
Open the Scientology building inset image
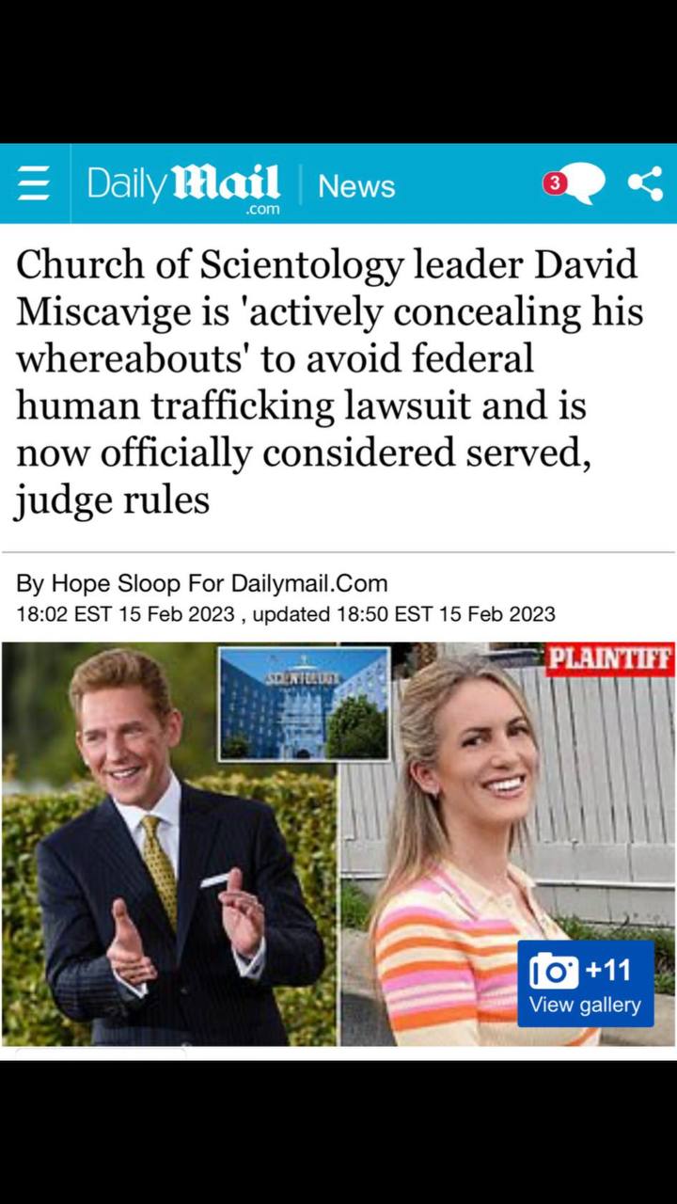point(305,704)
